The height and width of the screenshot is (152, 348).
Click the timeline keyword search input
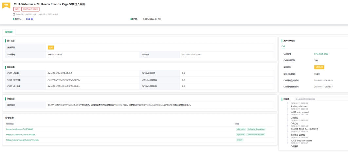click(x=321, y=99)
